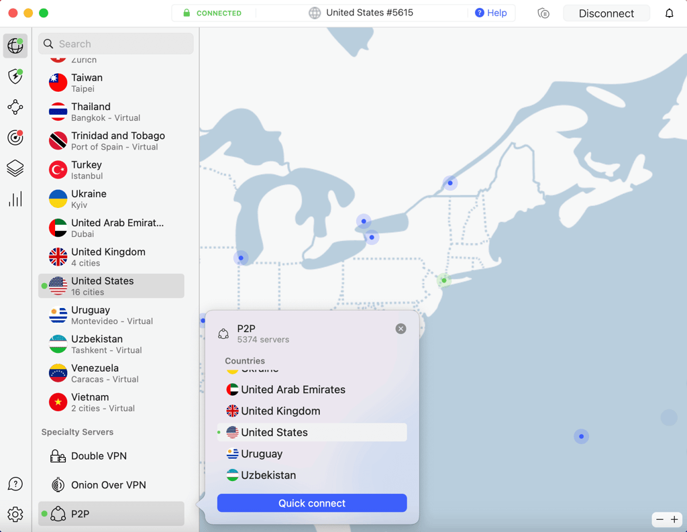The width and height of the screenshot is (687, 532).
Task: Select United Kingdom 4 cities in server list
Action: (x=111, y=257)
